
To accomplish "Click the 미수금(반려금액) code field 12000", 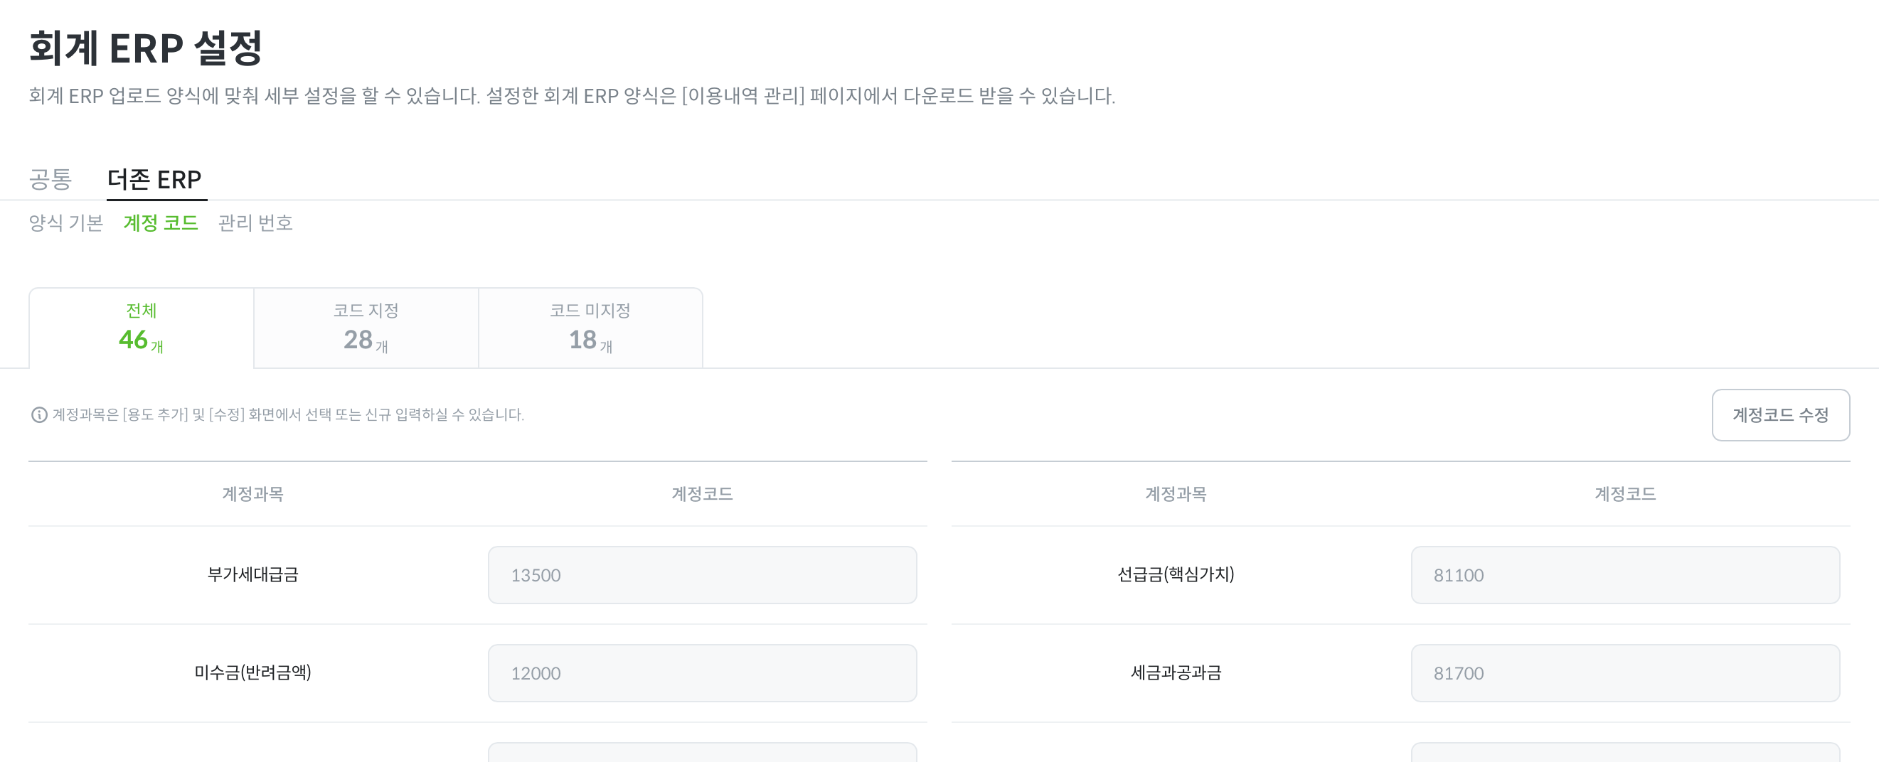I will coord(702,673).
